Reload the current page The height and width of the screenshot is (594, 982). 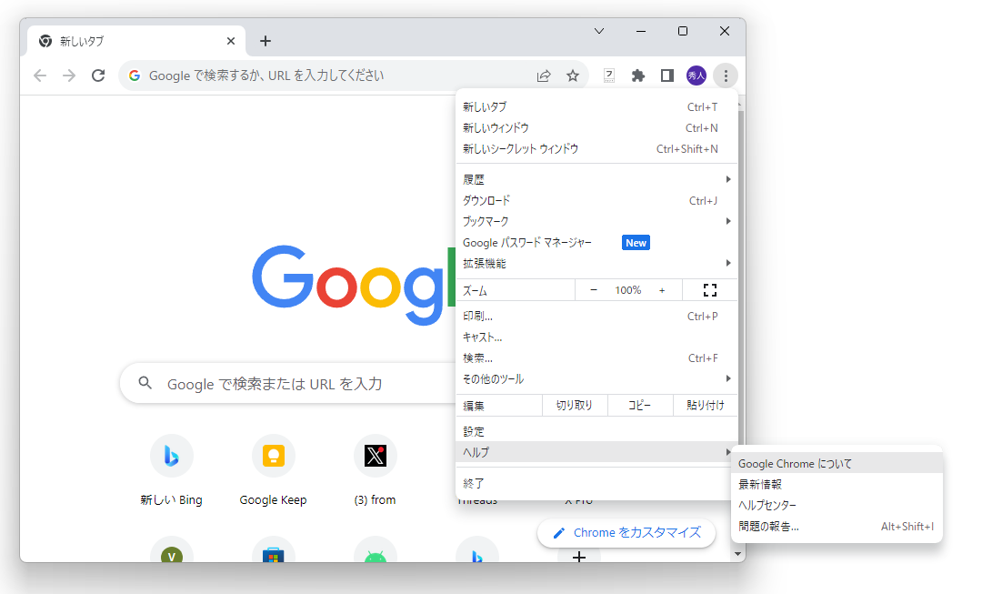coord(98,76)
